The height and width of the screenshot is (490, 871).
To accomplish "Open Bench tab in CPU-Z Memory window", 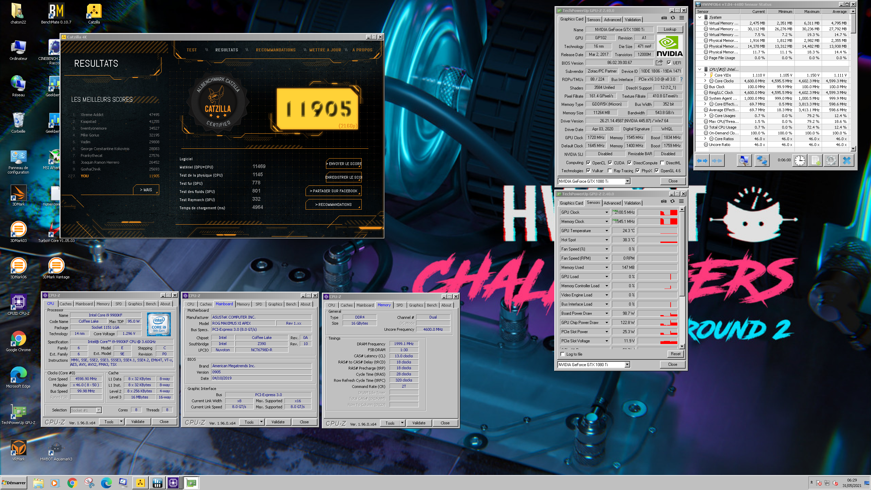I will [x=432, y=305].
